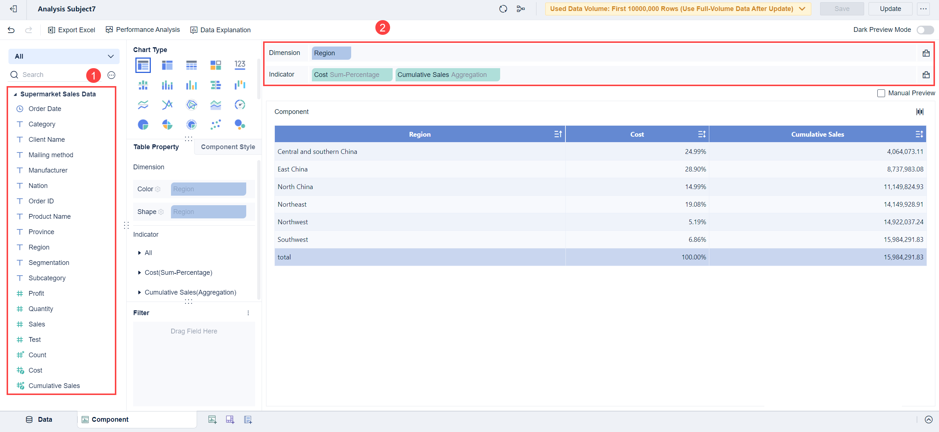
Task: Choose the gauge dashboard chart type
Action: pyautogui.click(x=240, y=105)
